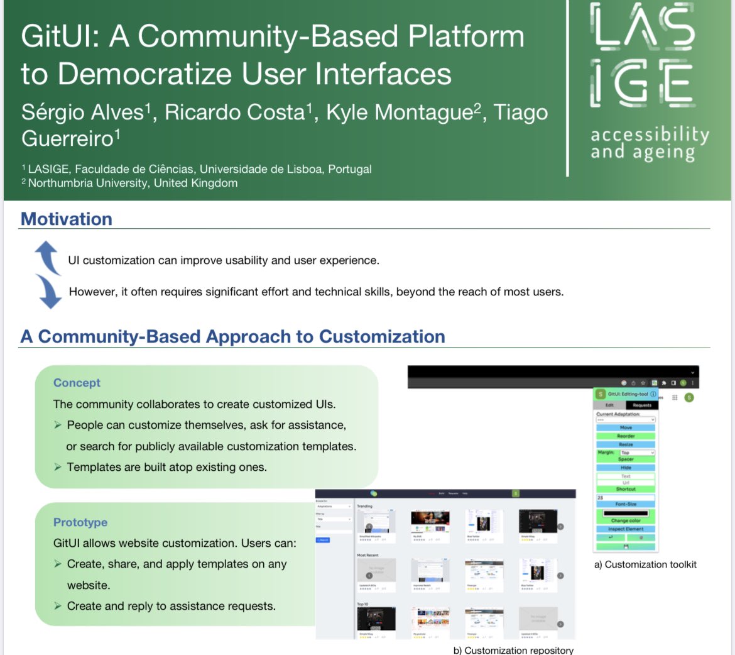This screenshot has width=735, height=655.
Task: Open My youtube thumbnail in Top 10
Action: click(430, 619)
